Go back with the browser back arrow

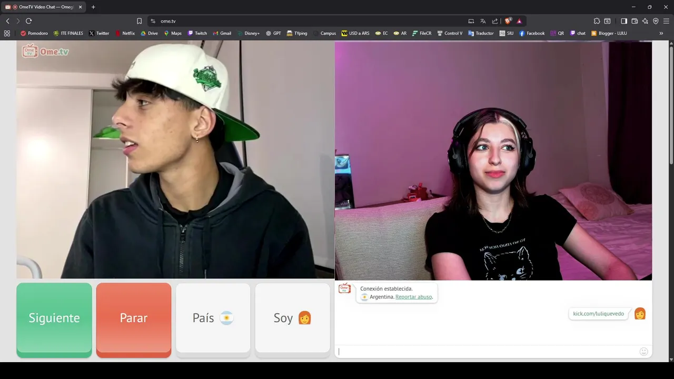7,21
